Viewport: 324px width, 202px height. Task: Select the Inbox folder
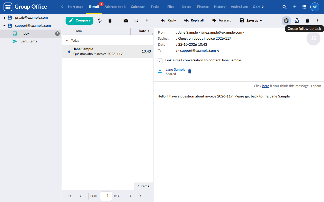pyautogui.click(x=31, y=33)
